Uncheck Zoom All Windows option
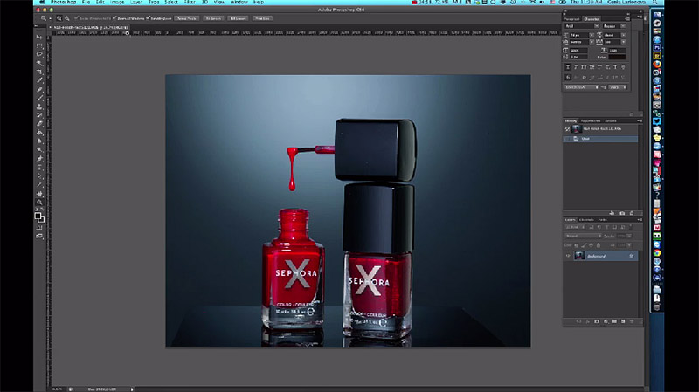 tap(114, 18)
